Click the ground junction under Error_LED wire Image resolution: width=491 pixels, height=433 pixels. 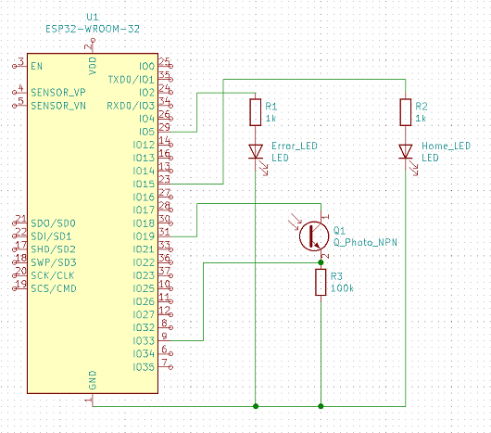[256, 406]
